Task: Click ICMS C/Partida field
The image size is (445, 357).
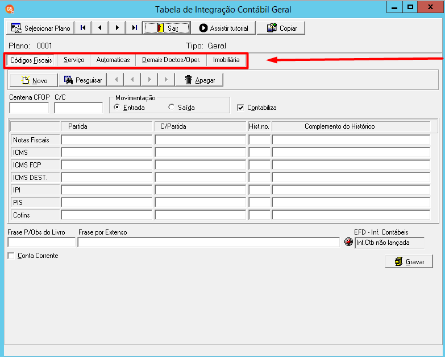Action: point(201,153)
